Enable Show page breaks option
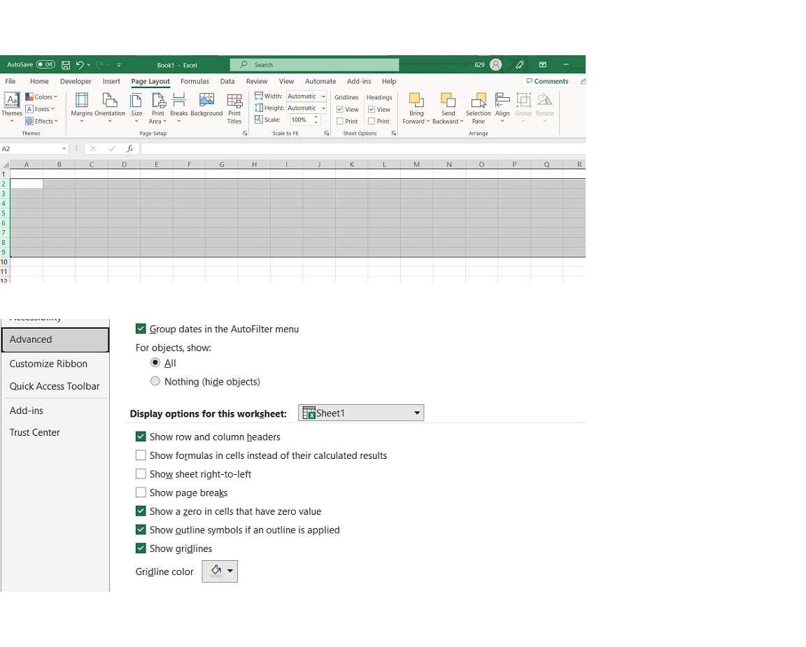Viewport: 806px width, 647px height. point(141,492)
